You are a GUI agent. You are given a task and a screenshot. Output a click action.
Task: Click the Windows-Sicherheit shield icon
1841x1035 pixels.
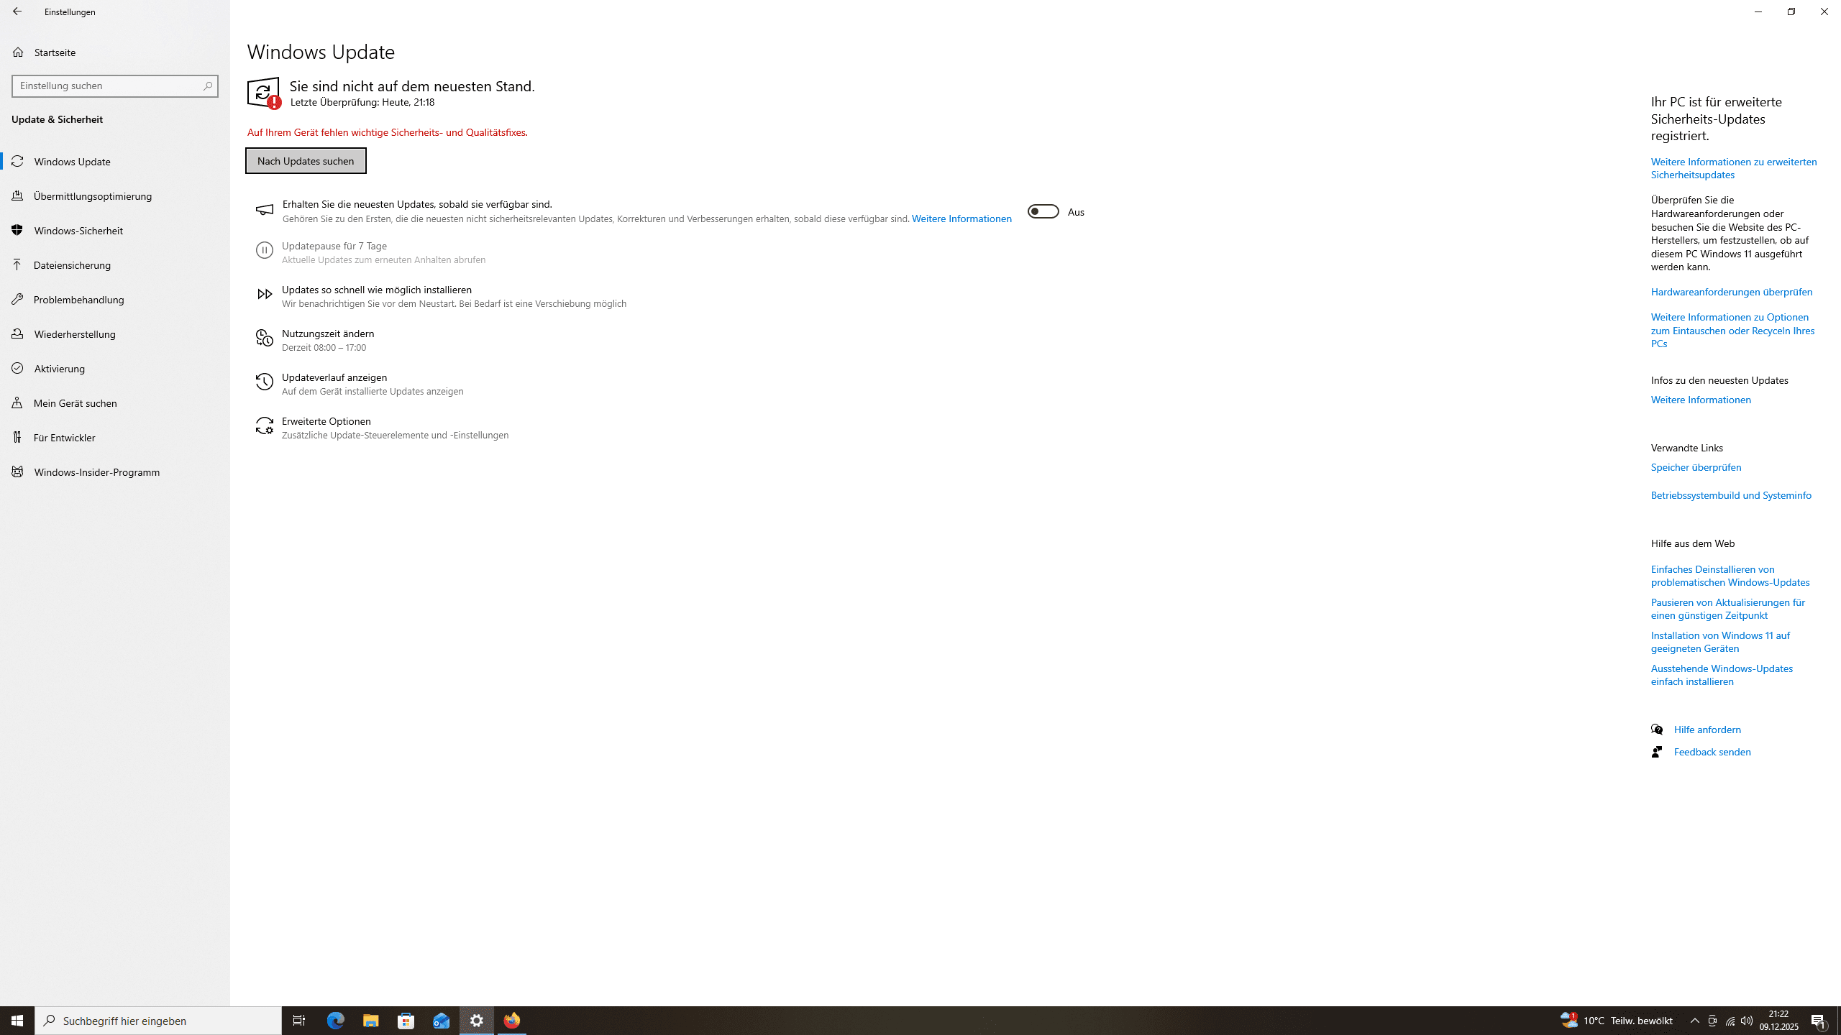click(x=18, y=231)
